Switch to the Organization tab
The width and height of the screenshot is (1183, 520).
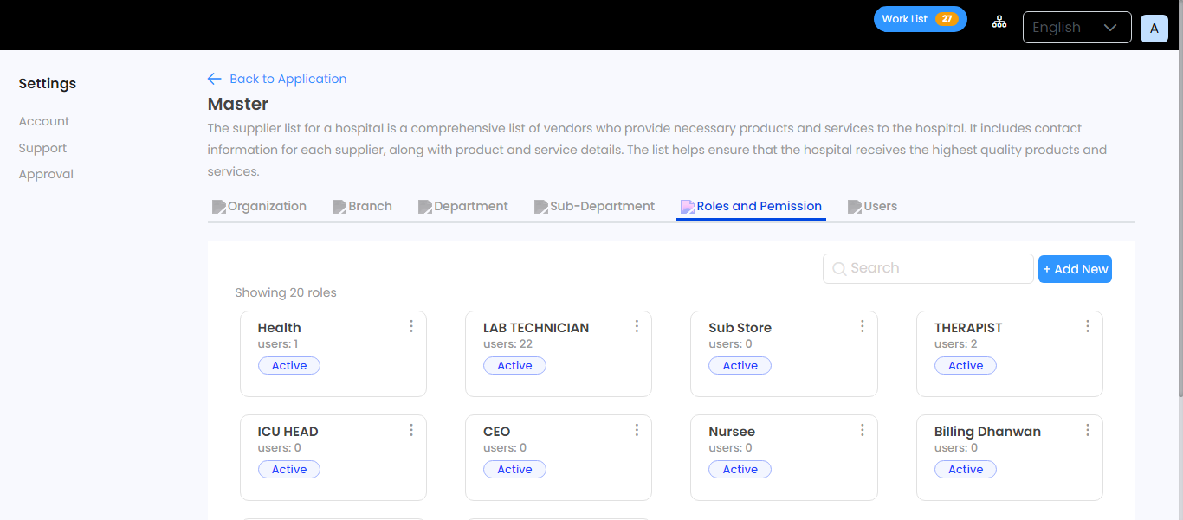click(x=259, y=207)
